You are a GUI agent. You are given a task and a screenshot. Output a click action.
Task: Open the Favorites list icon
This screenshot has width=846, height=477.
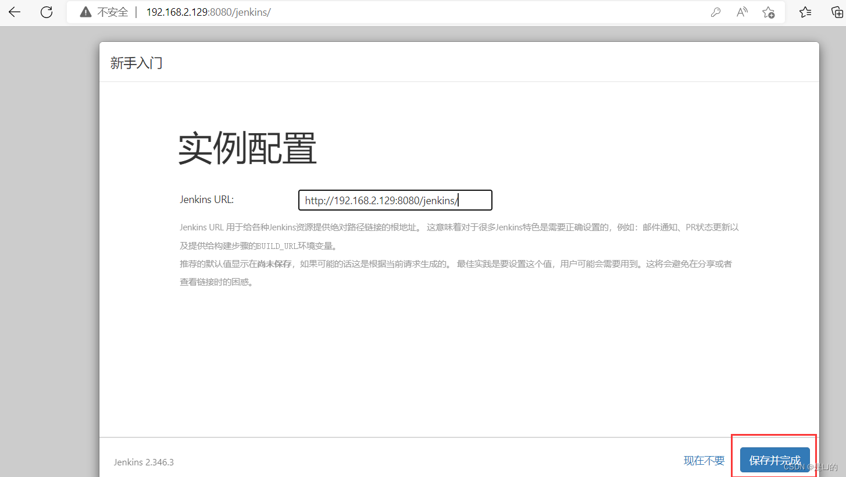coord(805,12)
